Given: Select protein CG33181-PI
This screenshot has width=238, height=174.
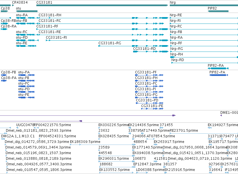Looking at the screenshot, I should (145, 89).
